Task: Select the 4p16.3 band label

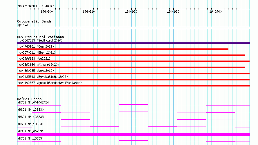Action: pos(23,25)
